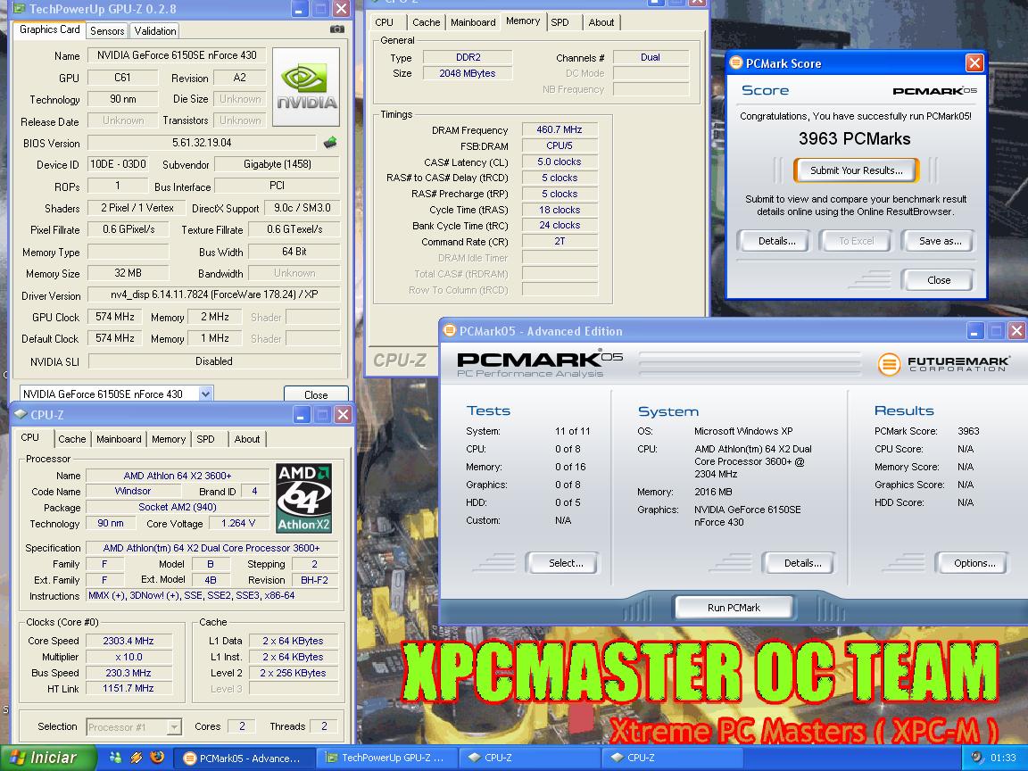The height and width of the screenshot is (771, 1028).
Task: Open the GPU selection dropdown in GPU-Z
Action: click(x=205, y=394)
